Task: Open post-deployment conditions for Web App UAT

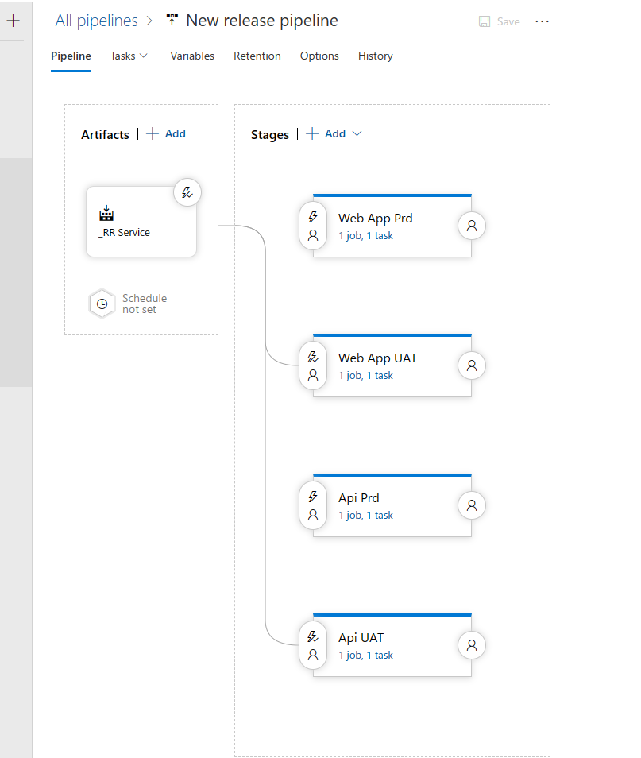Action: click(472, 365)
